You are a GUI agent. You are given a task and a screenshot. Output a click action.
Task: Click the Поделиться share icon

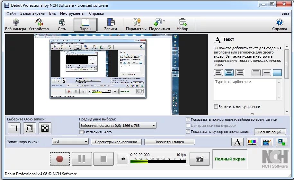[158, 22]
